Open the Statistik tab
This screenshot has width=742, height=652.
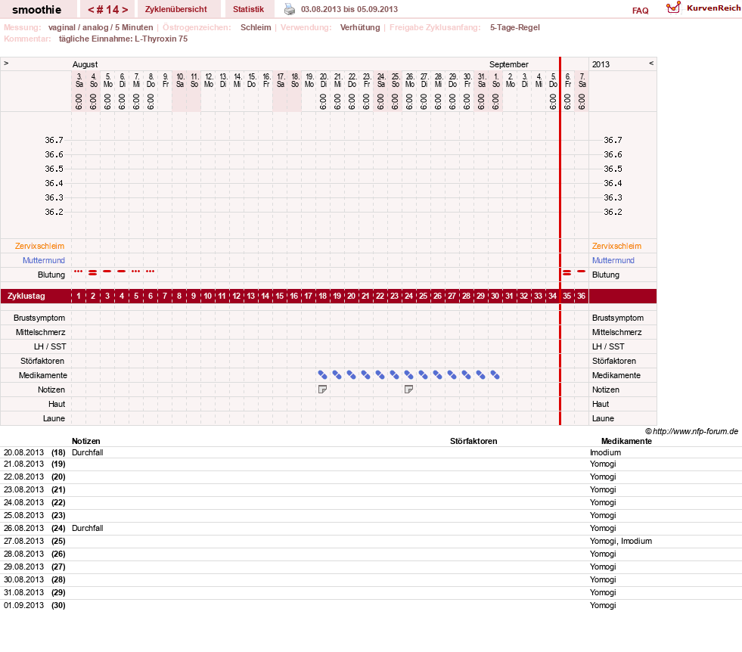point(248,9)
